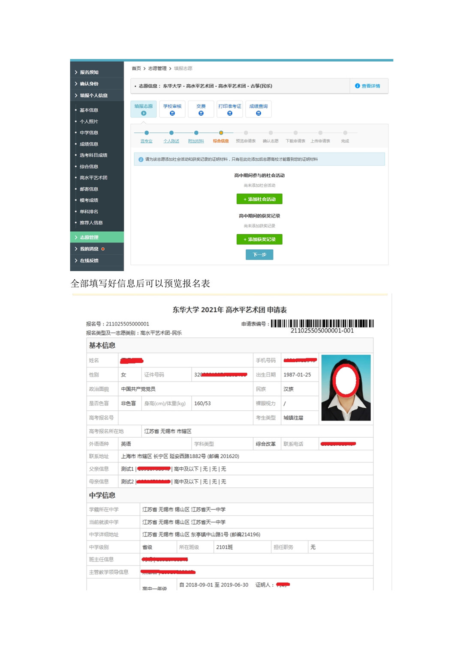The image size is (463, 654).
Task: Open 在线反馈 in the sidebar
Action: pos(97,260)
